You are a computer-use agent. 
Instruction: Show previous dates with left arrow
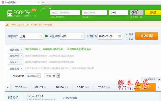coord(8,87)
